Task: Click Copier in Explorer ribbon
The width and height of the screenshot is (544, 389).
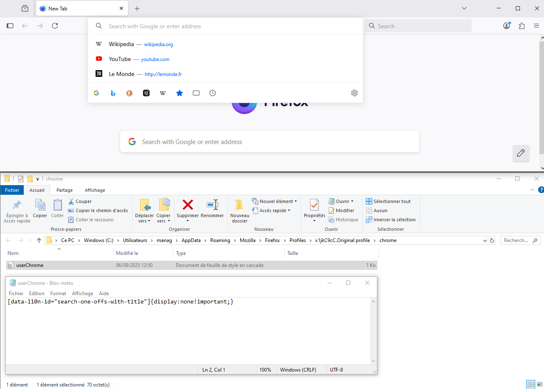Action: [40, 208]
